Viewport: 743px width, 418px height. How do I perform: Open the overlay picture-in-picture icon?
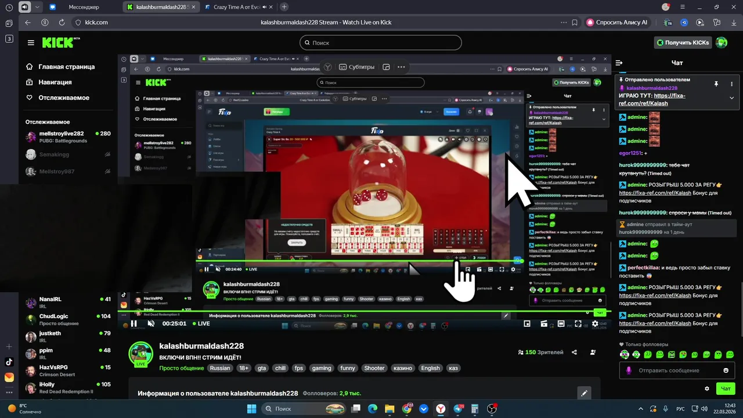click(387, 67)
